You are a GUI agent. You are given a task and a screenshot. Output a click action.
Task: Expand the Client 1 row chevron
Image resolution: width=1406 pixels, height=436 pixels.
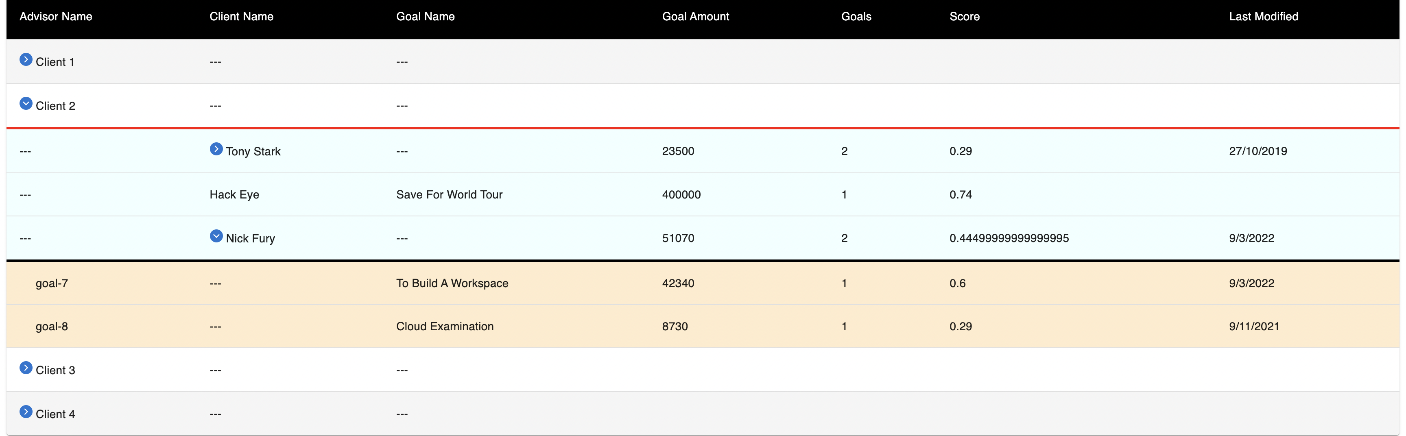pyautogui.click(x=26, y=59)
